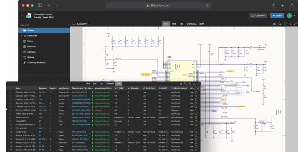Open Simulation in the project sidebar
The width and height of the screenshot is (298, 152).
click(x=32, y=36)
